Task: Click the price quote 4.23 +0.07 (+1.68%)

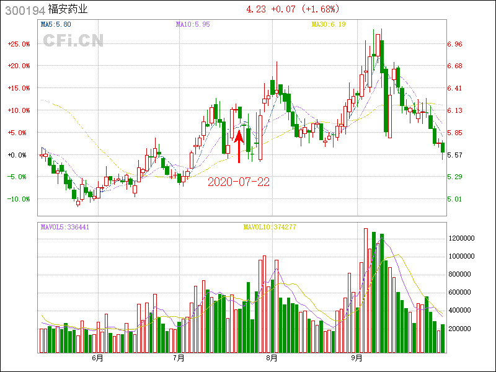Action: click(293, 9)
